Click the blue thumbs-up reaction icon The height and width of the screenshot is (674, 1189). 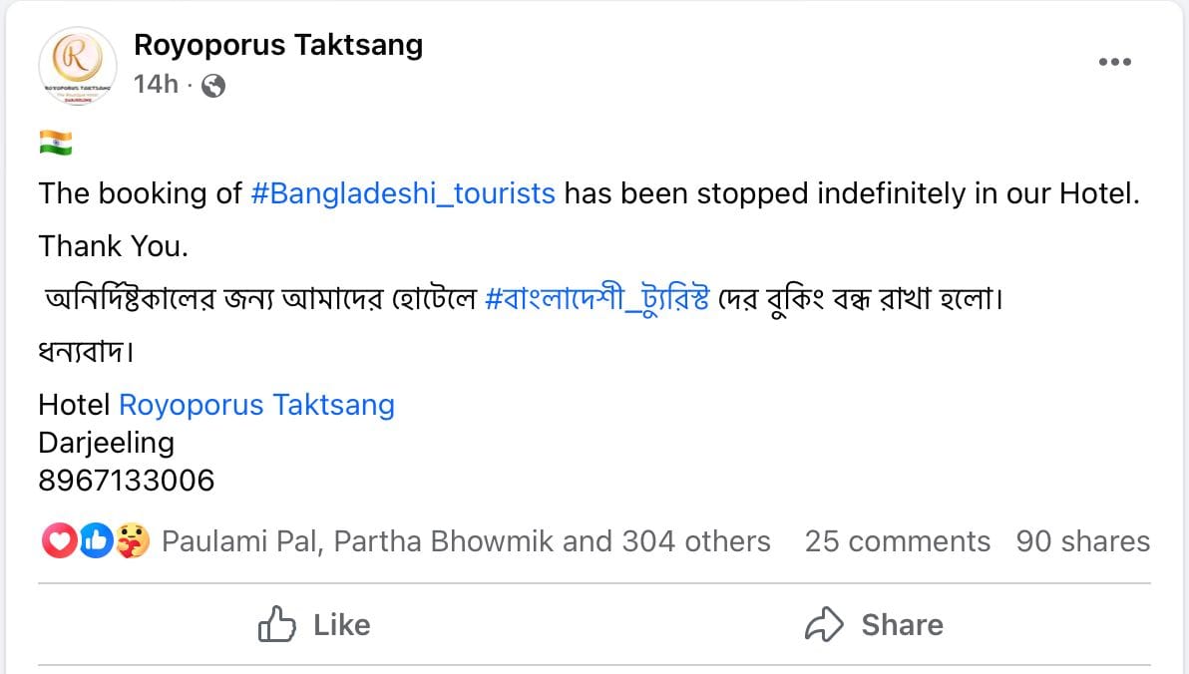tap(97, 541)
